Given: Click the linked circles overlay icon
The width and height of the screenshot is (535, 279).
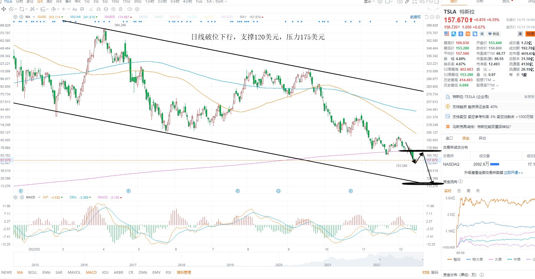Looking at the screenshot, I should [x=129, y=9].
